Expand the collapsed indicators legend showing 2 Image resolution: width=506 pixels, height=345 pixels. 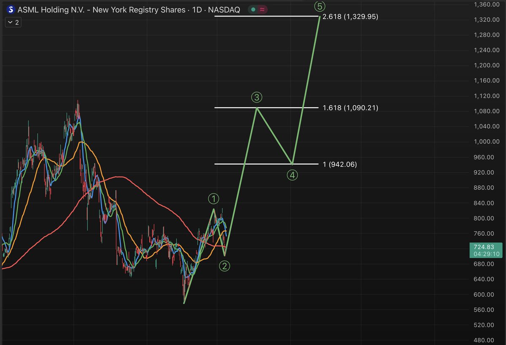13,22
